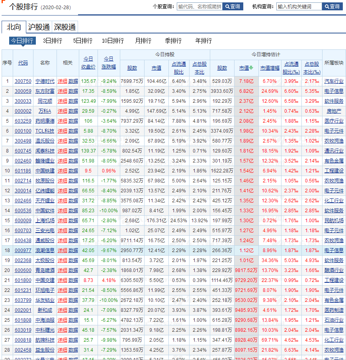The width and height of the screenshot is (346, 360).
Task: Open the 通威股份 stock name link
Action: click(45, 241)
